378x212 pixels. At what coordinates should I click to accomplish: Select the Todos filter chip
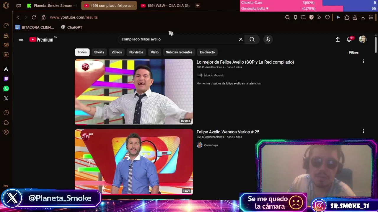(x=82, y=52)
